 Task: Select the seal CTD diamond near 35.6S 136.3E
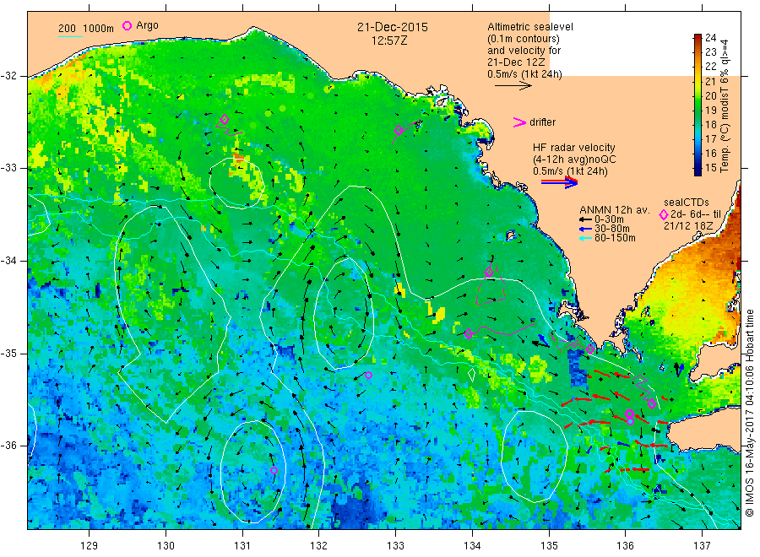point(652,404)
